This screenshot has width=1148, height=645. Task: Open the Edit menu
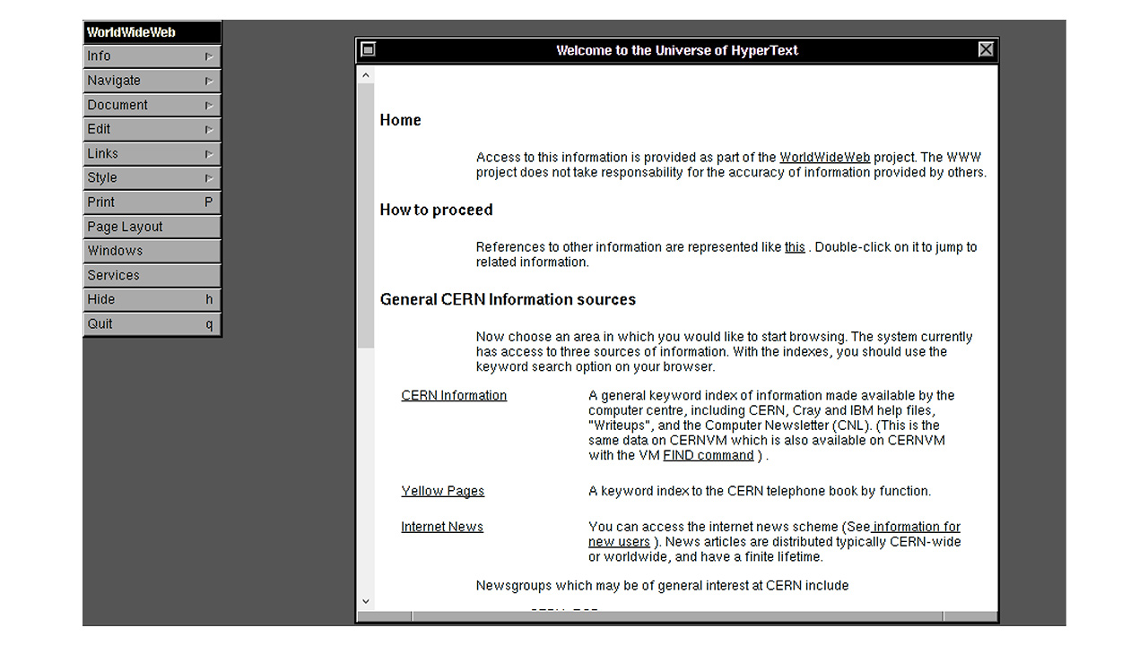pos(152,129)
